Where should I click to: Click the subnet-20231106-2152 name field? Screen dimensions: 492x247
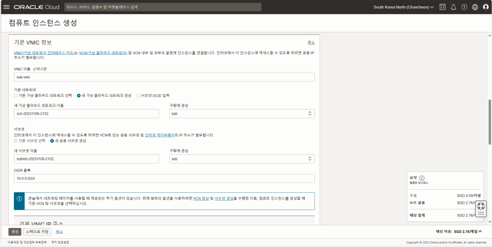[87, 159]
